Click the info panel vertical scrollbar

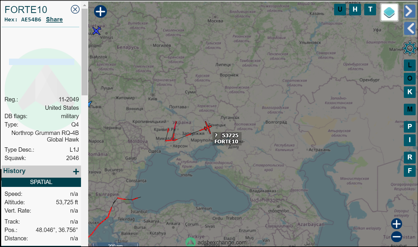click(84, 52)
